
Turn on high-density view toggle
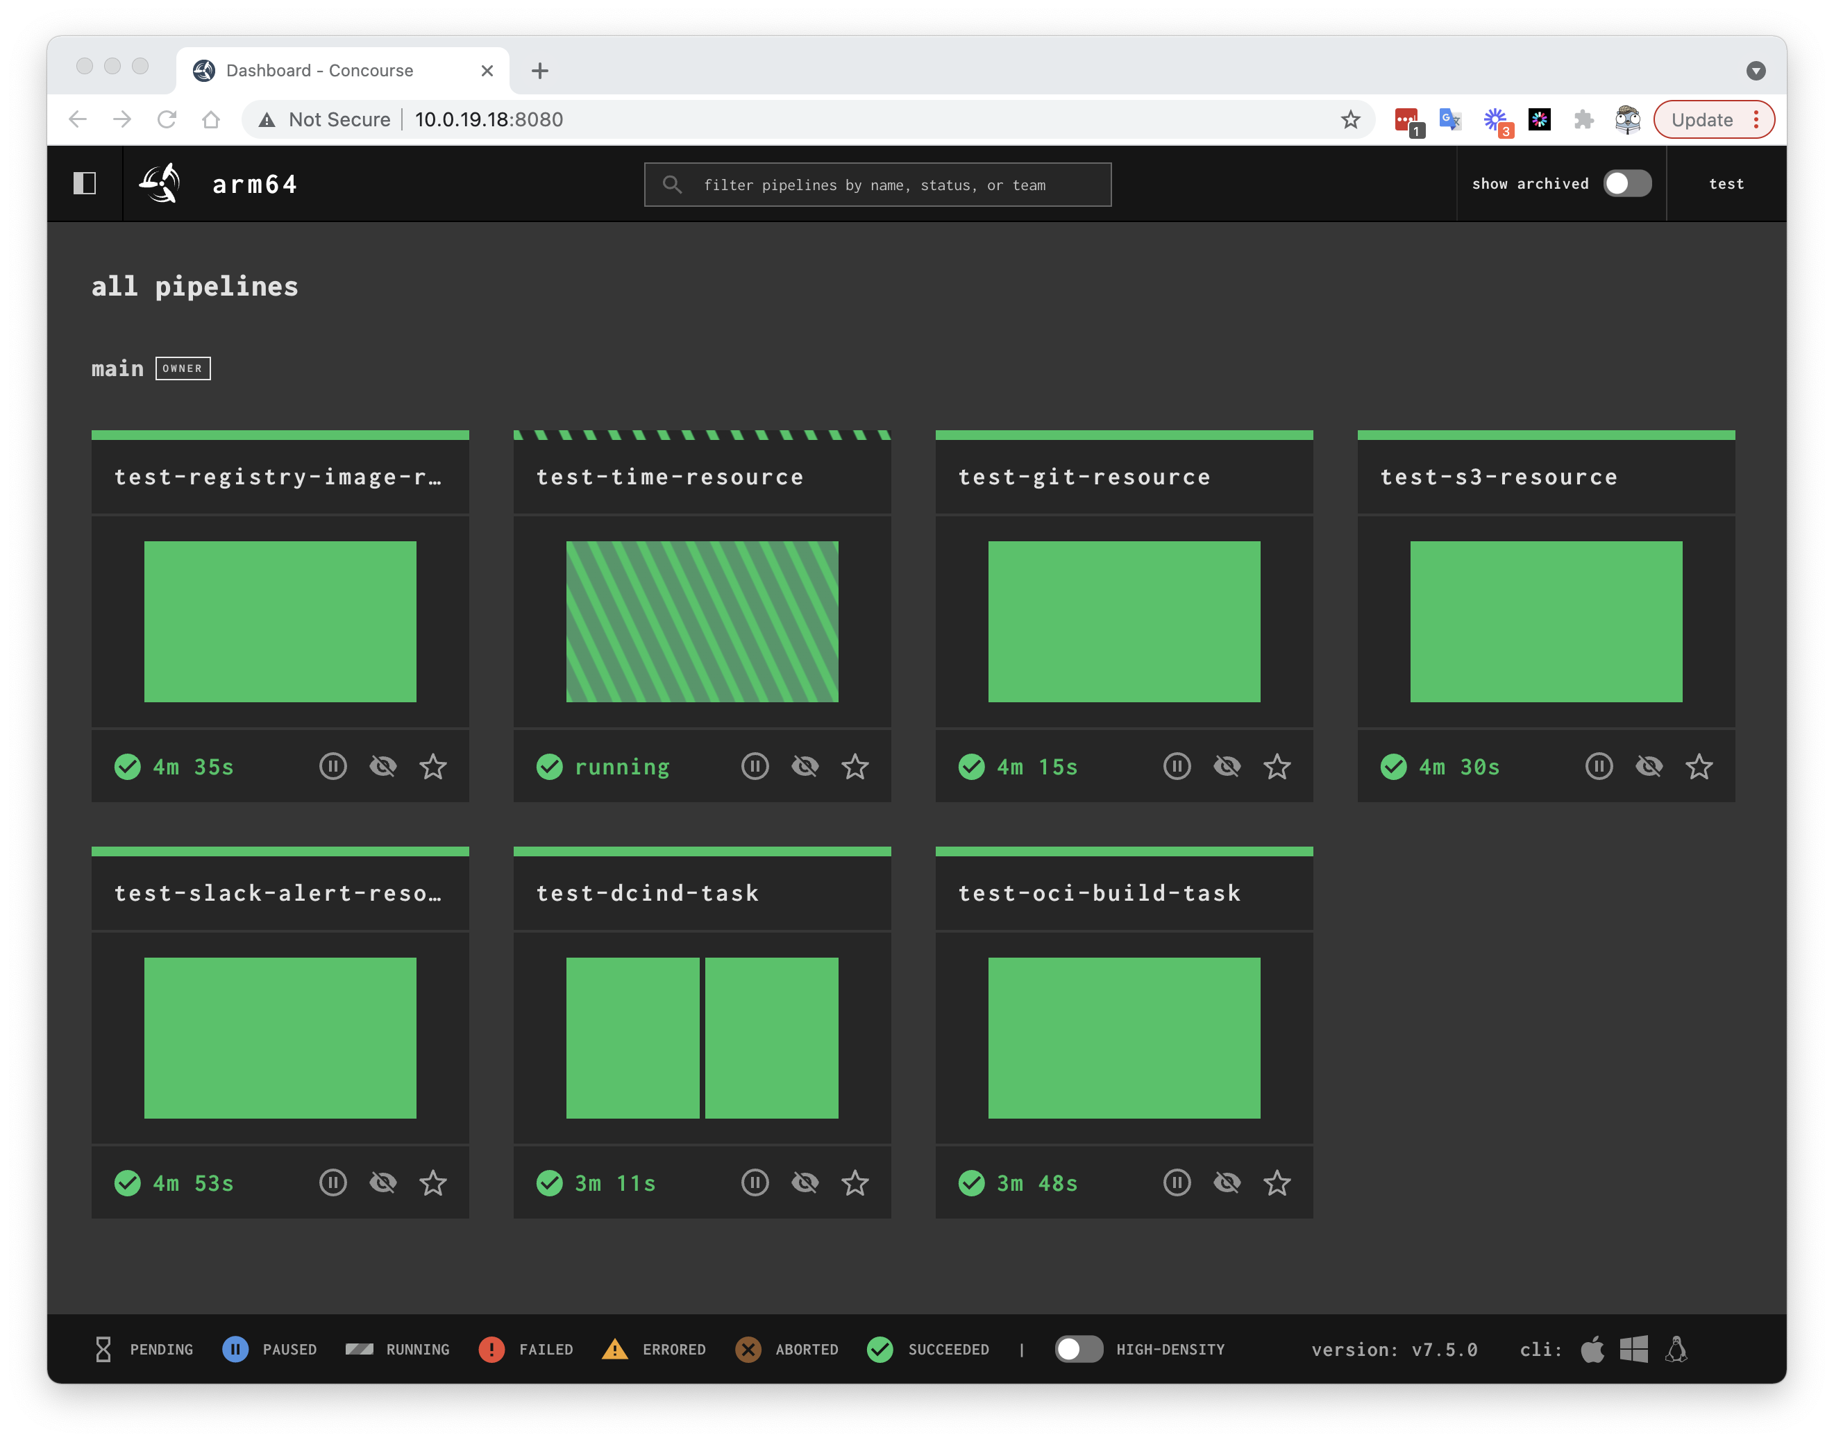point(1078,1349)
